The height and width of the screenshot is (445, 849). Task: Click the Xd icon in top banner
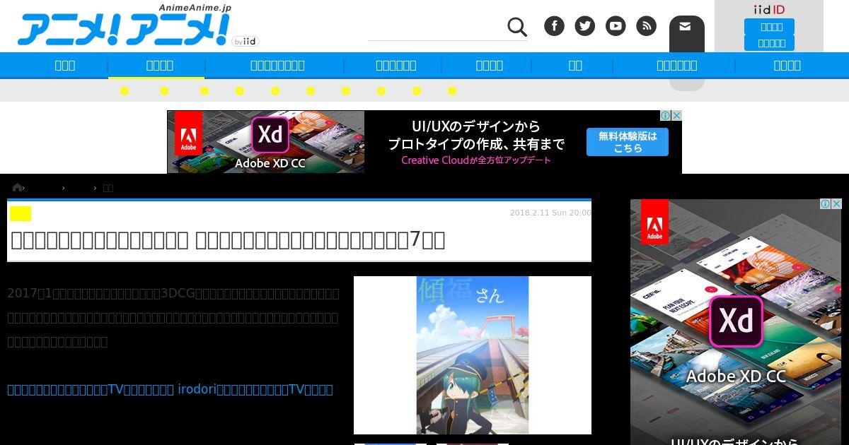[270, 134]
